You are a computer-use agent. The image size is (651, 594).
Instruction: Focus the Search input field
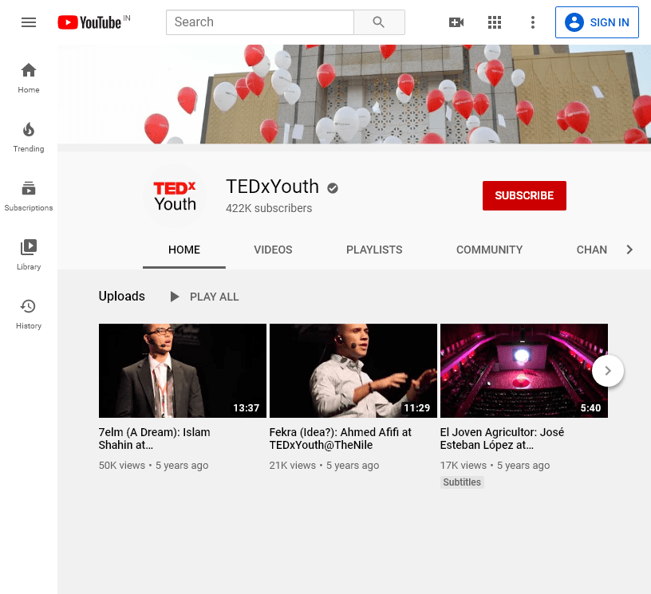(x=260, y=22)
